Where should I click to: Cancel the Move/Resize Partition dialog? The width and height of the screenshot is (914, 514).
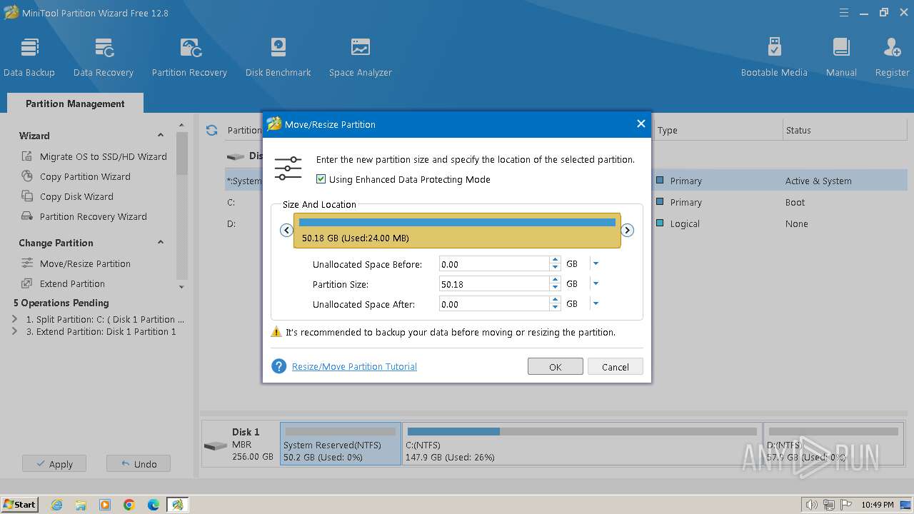616,366
